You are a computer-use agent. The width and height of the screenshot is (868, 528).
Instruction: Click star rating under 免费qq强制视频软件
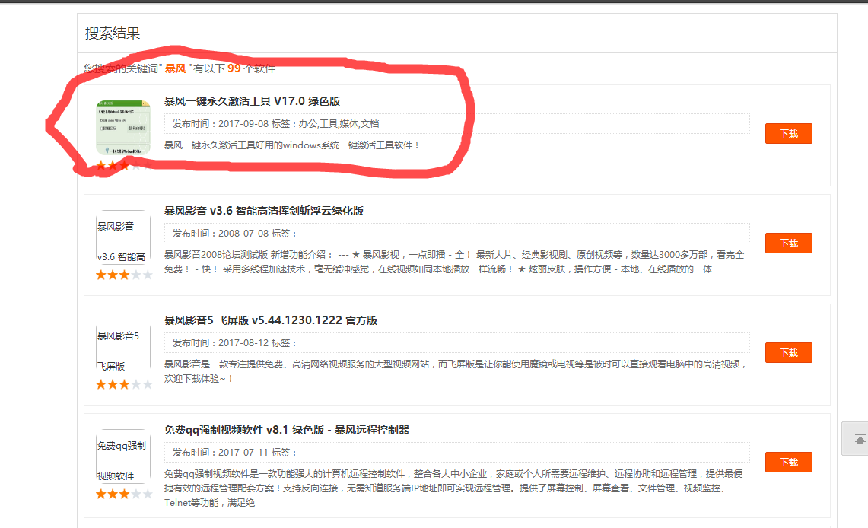coord(123,495)
